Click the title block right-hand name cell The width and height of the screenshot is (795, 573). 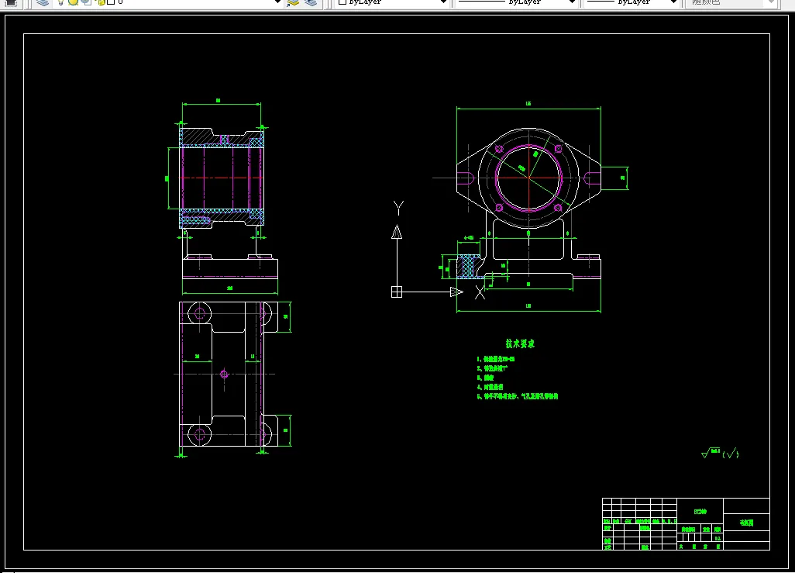coord(746,523)
